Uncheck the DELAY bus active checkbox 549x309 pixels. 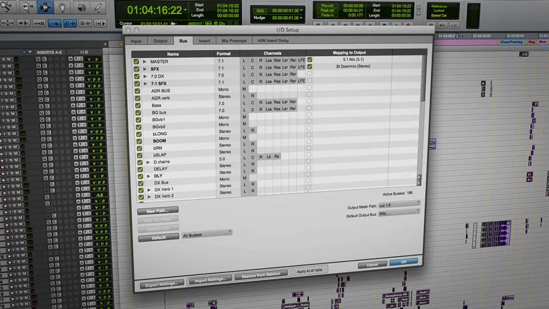point(140,169)
